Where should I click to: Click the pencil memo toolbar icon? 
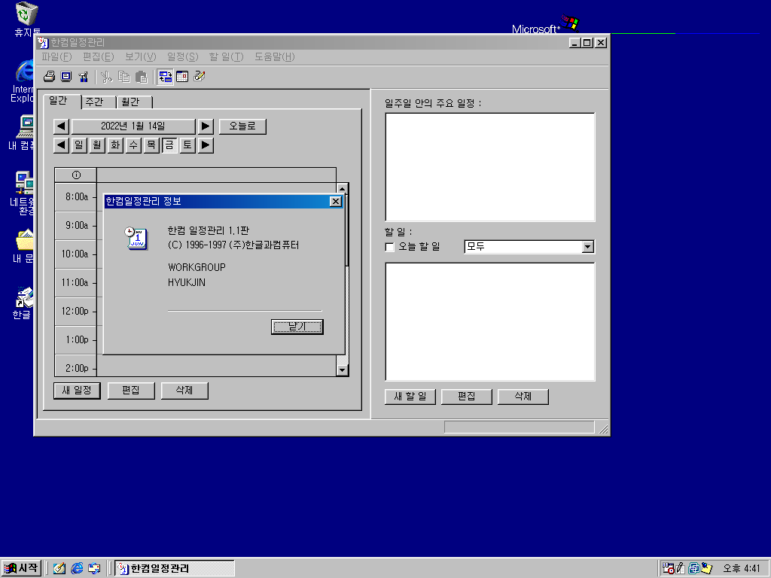pos(200,76)
